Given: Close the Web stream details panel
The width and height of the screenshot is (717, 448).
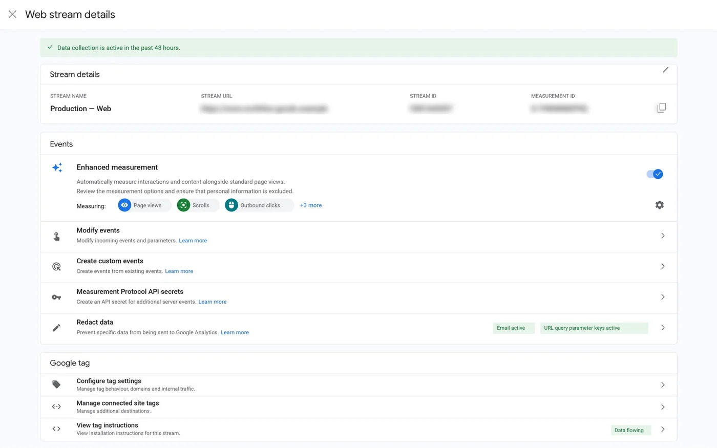Looking at the screenshot, I should pos(12,14).
